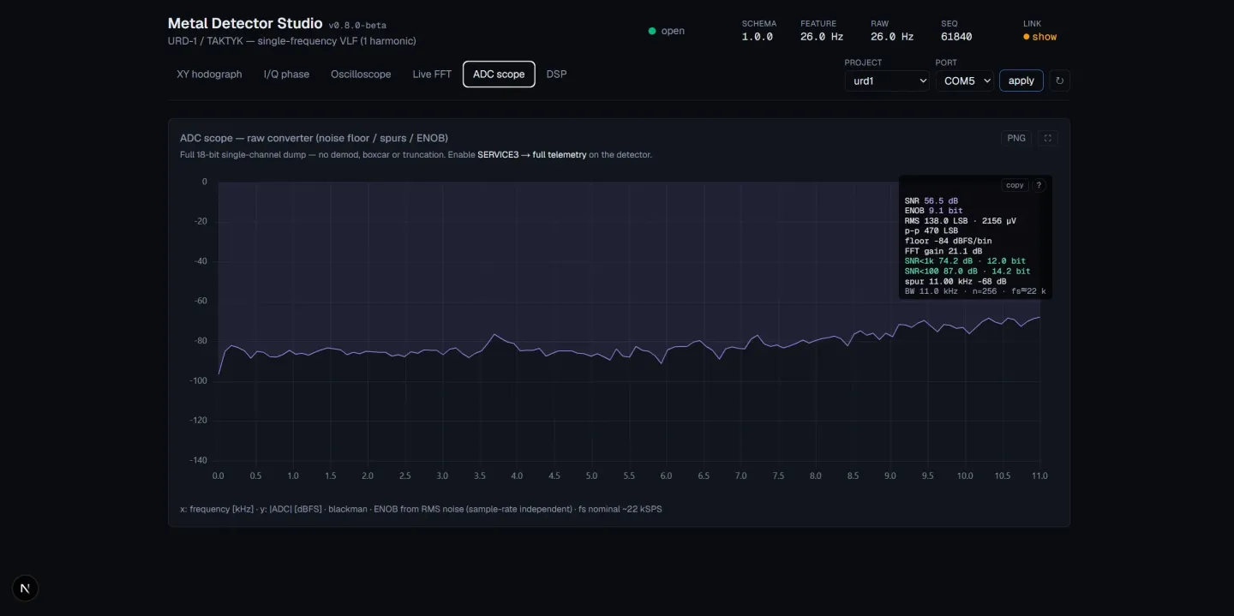
Task: Switch to I/Q phase tab
Action: tap(286, 75)
